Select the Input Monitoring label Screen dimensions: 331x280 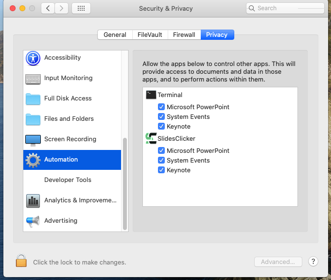click(x=69, y=78)
